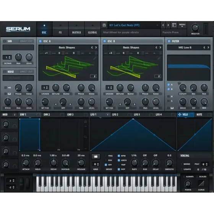214x214 pixels.
Task: Switch to the FX tab
Action: click(x=60, y=29)
